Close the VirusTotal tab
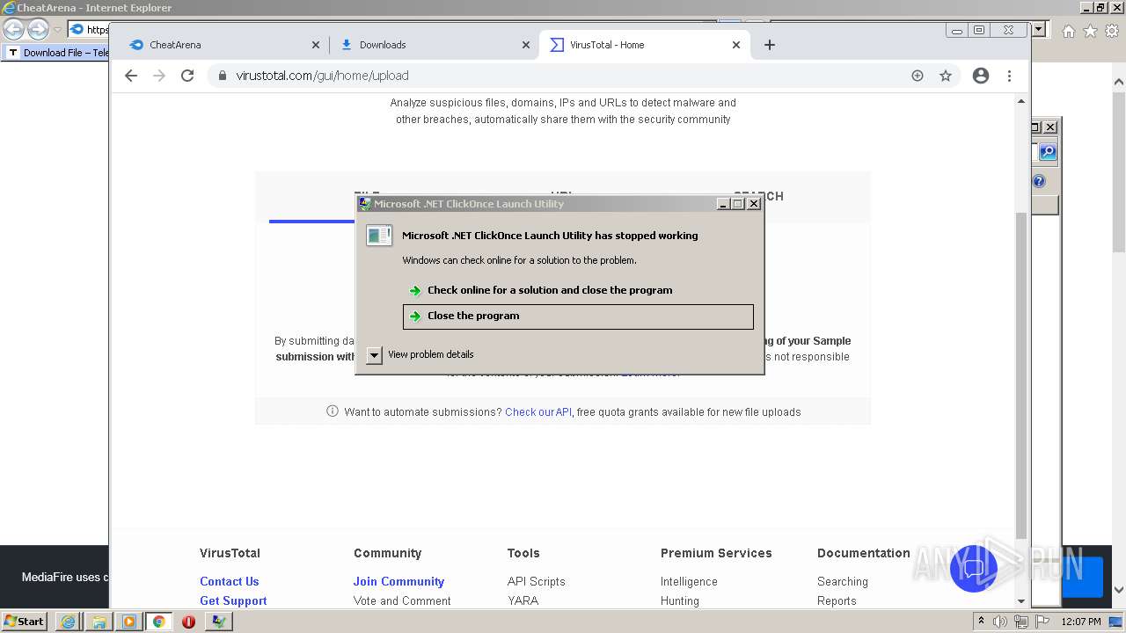This screenshot has width=1126, height=633. [x=736, y=45]
